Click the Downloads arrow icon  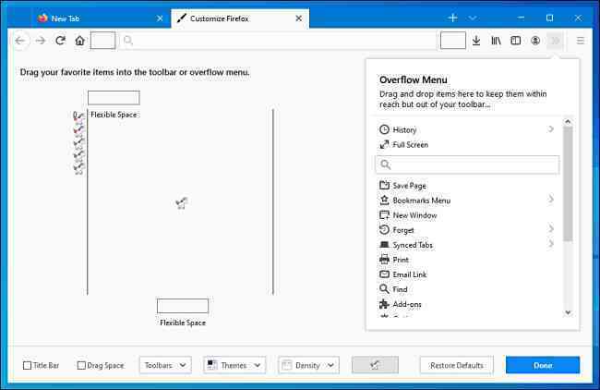click(476, 41)
